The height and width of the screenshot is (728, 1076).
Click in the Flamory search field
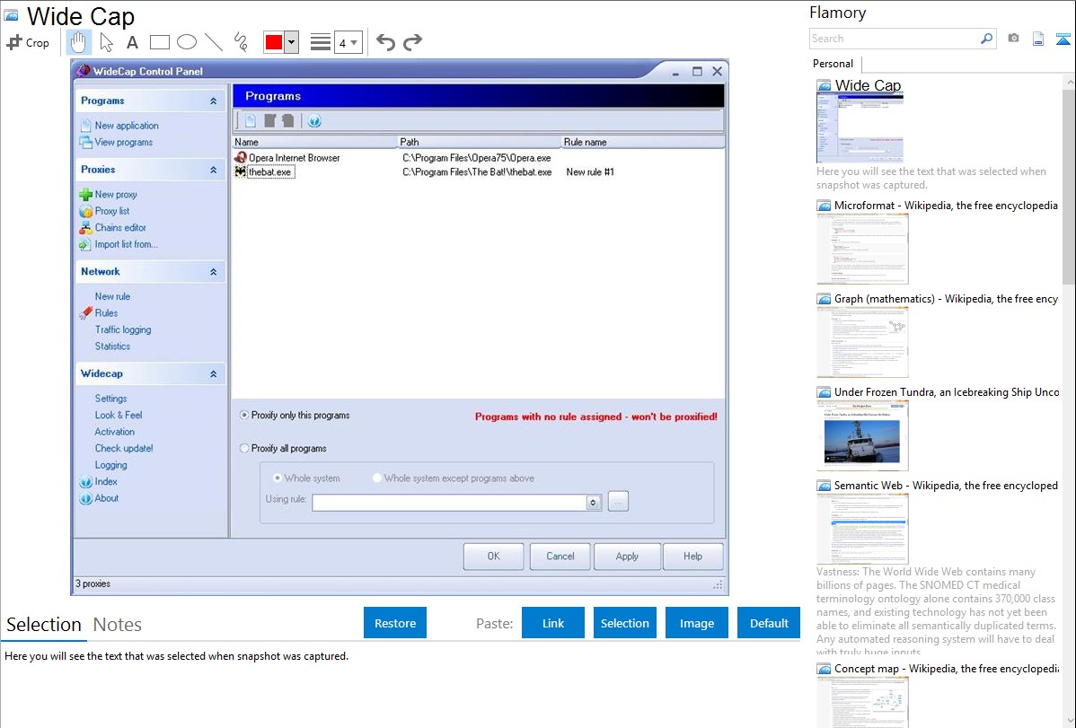pyautogui.click(x=894, y=39)
